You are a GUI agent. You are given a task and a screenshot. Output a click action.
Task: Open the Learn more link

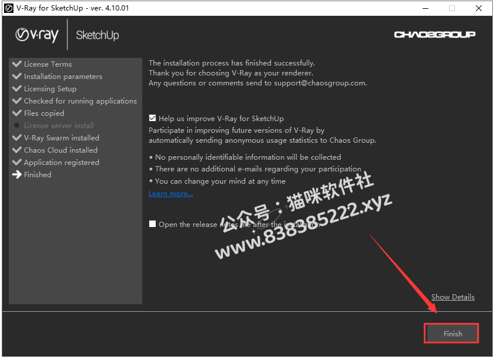click(171, 194)
